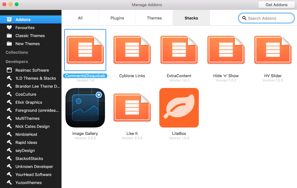Screen dimensions: 297x188
Task: Select the CommentsDisqusbab stack icon
Action: [x=85, y=50]
